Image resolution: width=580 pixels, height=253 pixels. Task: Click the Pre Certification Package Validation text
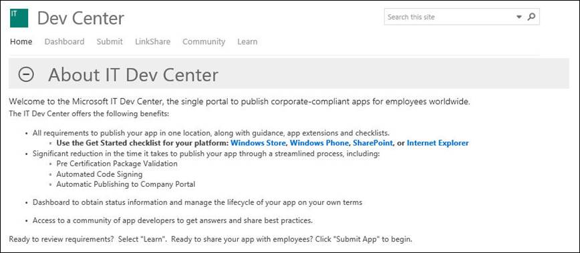click(x=117, y=164)
